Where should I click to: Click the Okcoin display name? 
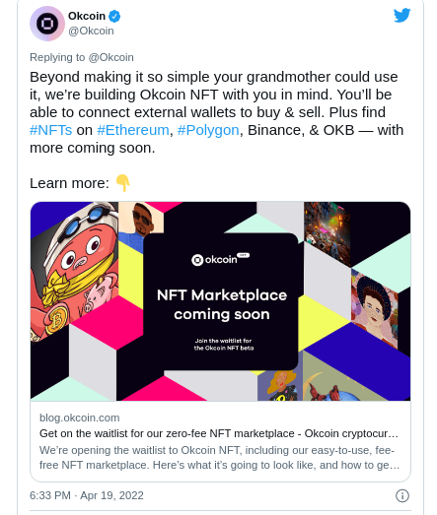tap(87, 16)
